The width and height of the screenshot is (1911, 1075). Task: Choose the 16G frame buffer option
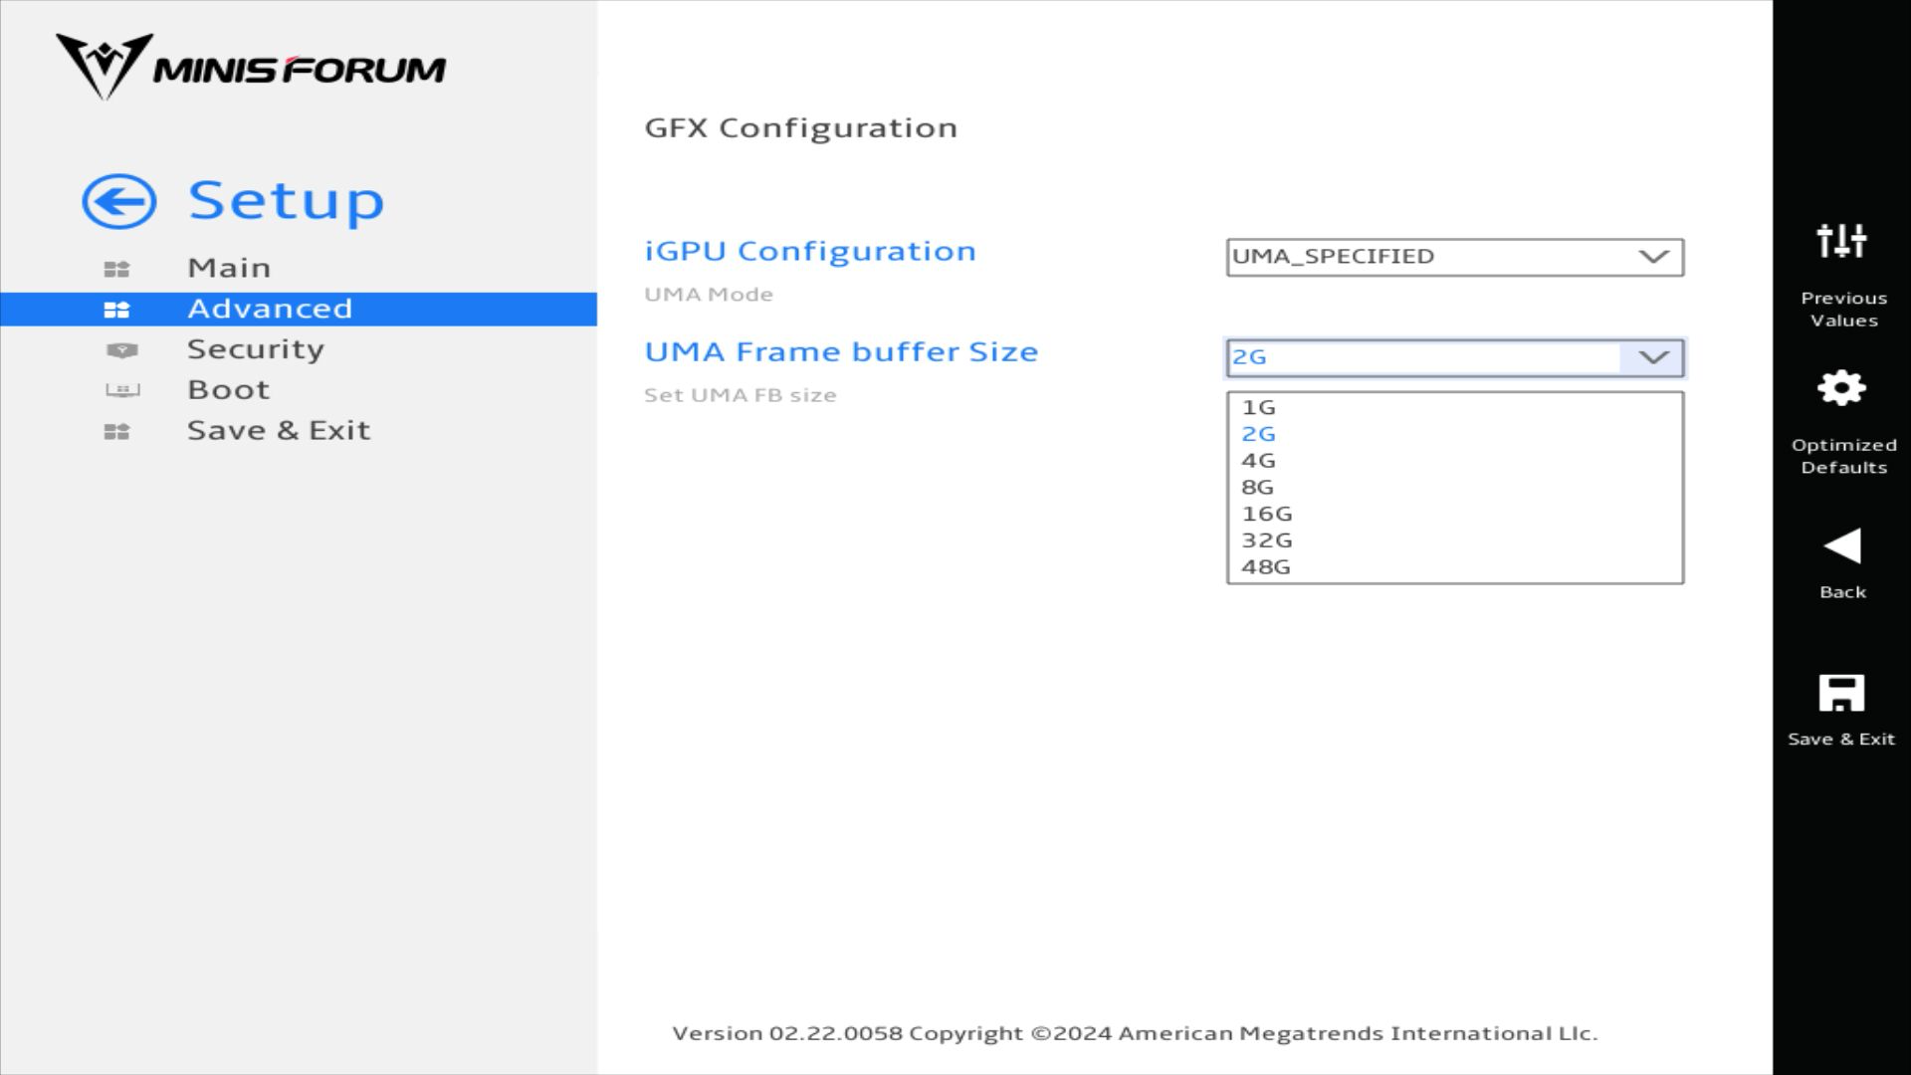(1266, 514)
